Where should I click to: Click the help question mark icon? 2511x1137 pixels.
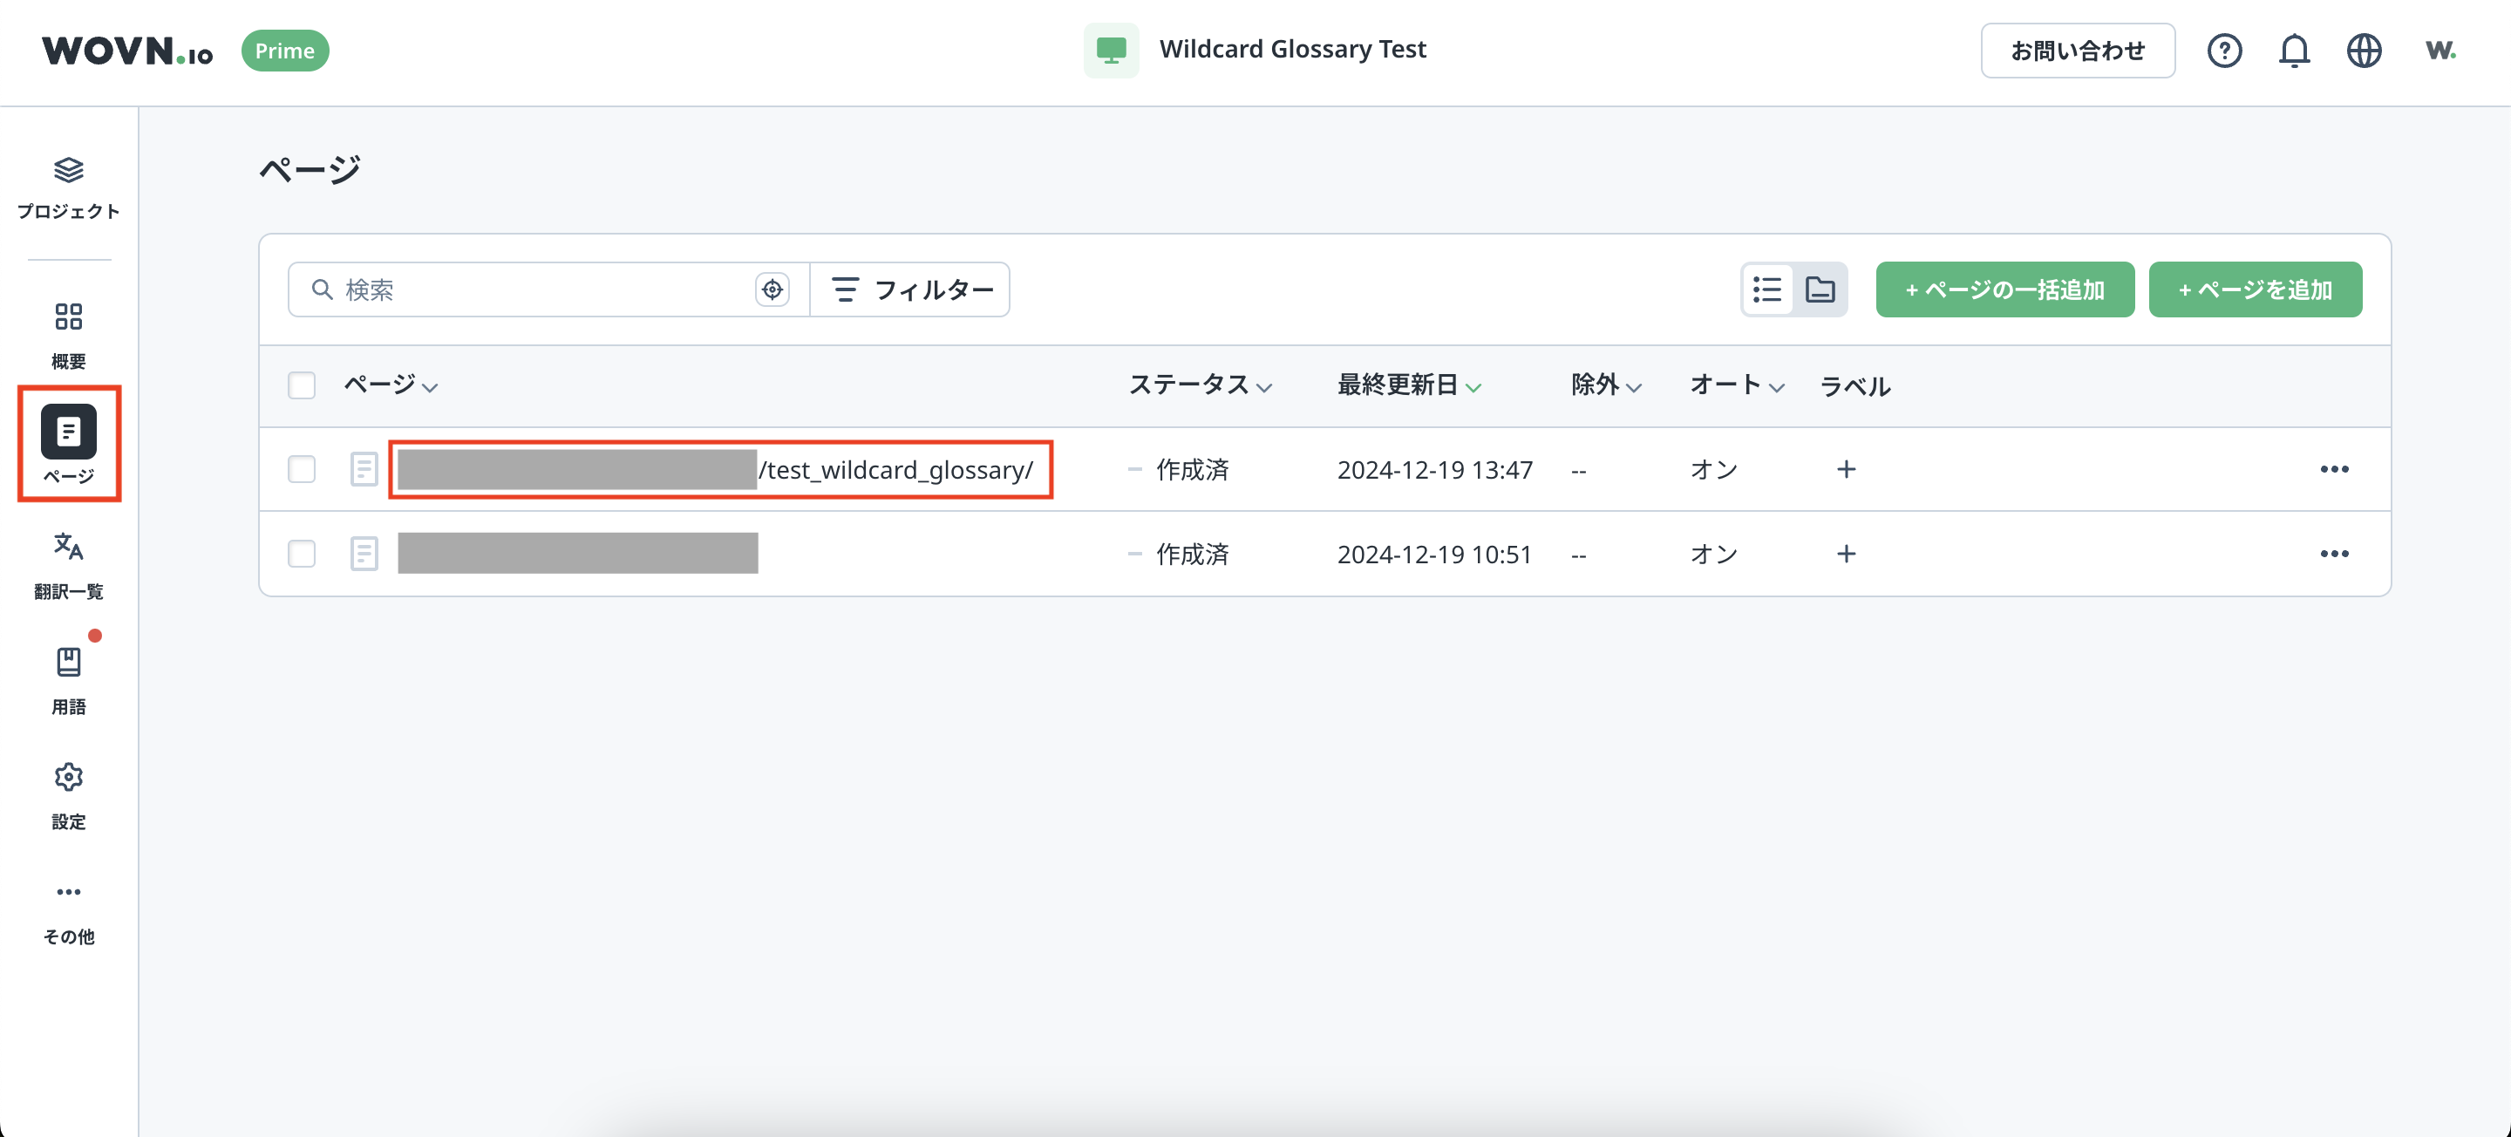tap(2223, 51)
